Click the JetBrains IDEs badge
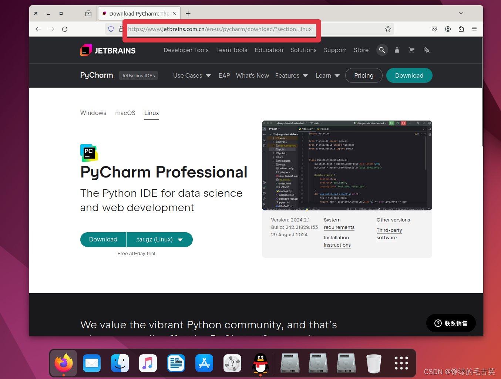501x379 pixels. pyautogui.click(x=138, y=75)
